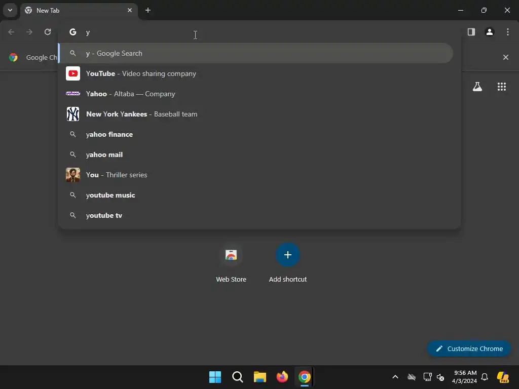
Task: Launch Firefox from the taskbar
Action: point(282,377)
